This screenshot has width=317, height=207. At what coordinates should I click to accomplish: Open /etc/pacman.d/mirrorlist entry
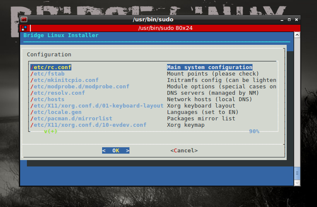point(71,119)
